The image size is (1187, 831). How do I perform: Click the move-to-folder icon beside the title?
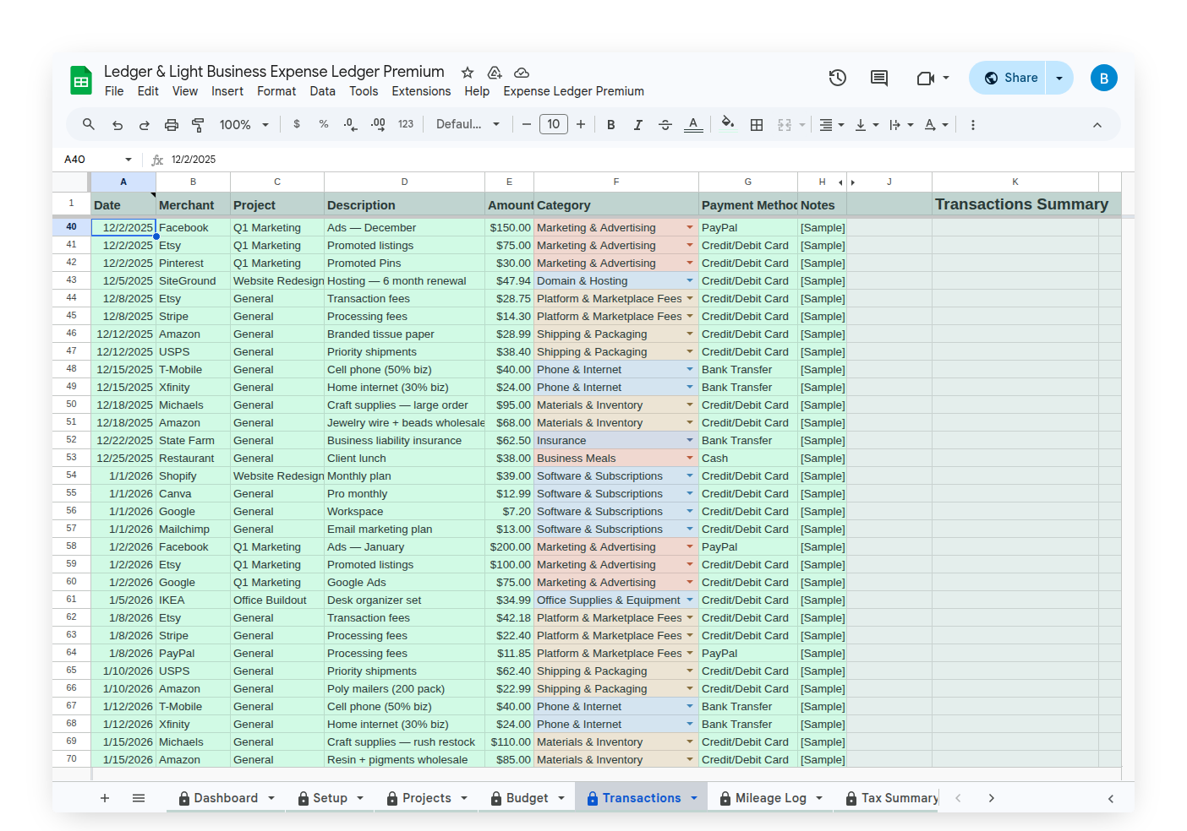click(495, 73)
